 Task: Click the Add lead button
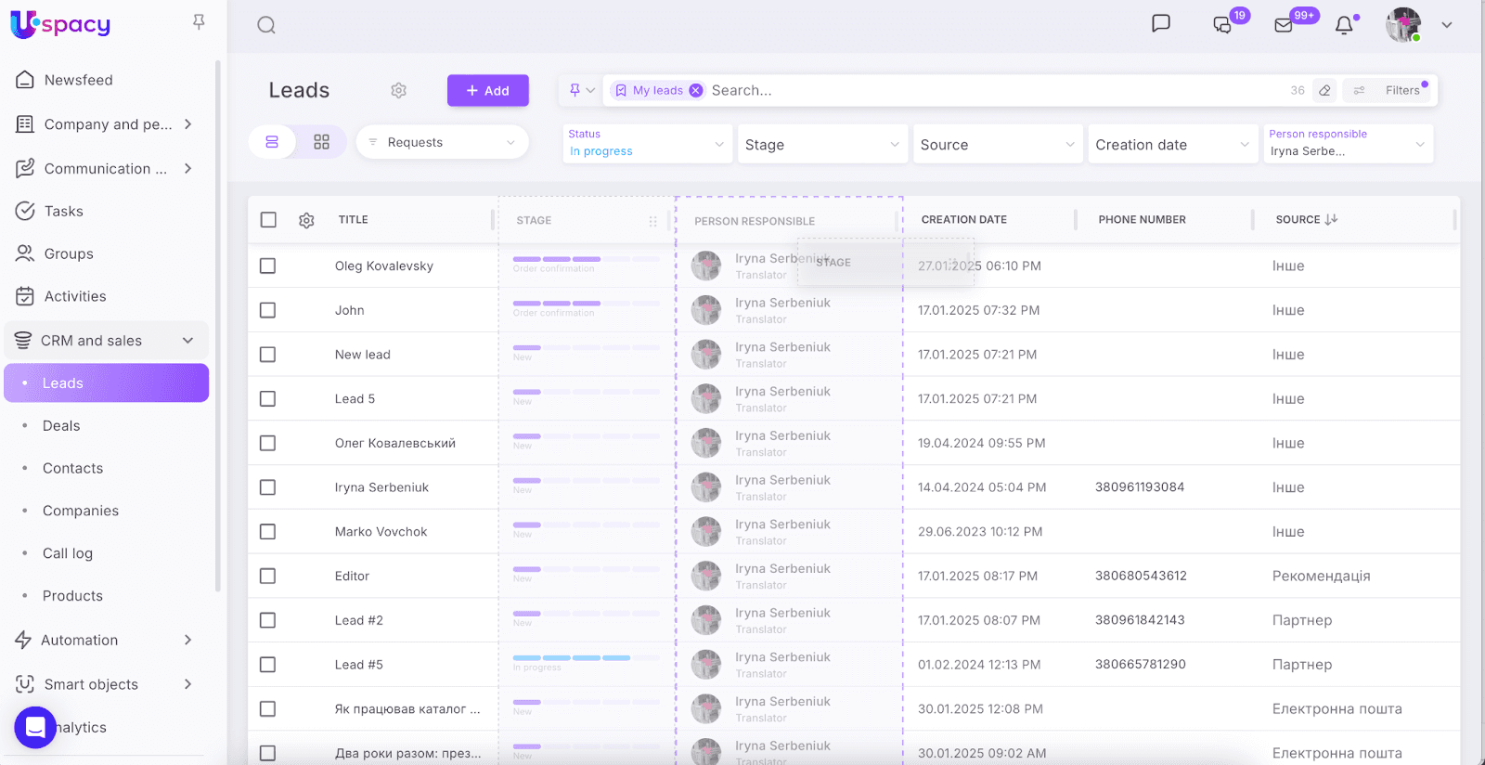point(487,90)
